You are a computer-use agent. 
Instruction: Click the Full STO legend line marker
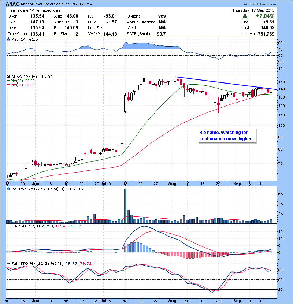[8, 263]
